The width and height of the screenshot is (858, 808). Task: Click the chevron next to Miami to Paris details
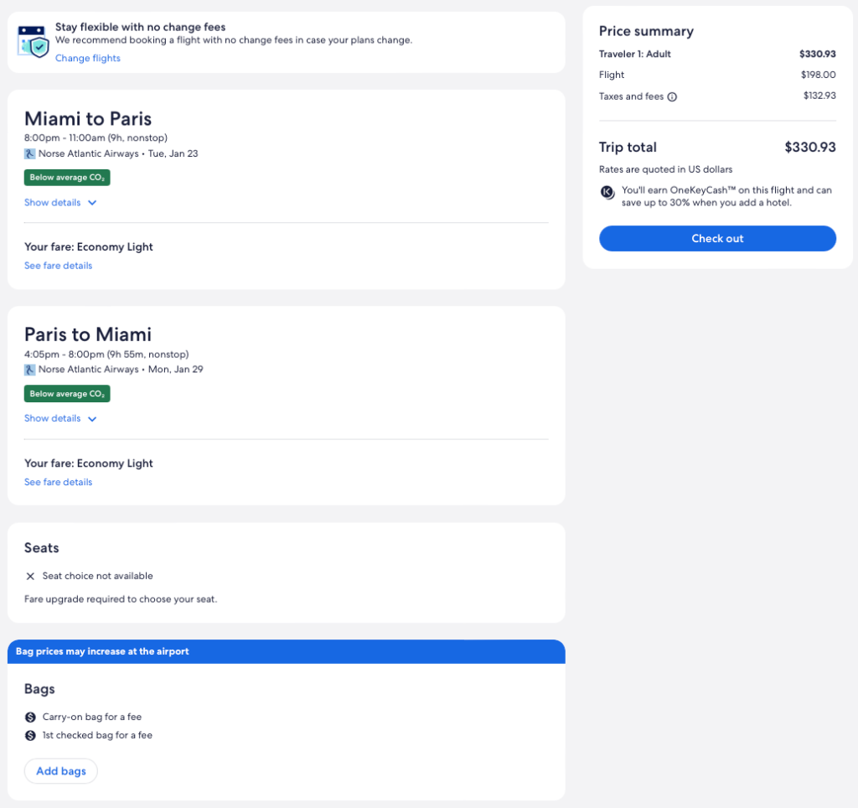click(92, 203)
